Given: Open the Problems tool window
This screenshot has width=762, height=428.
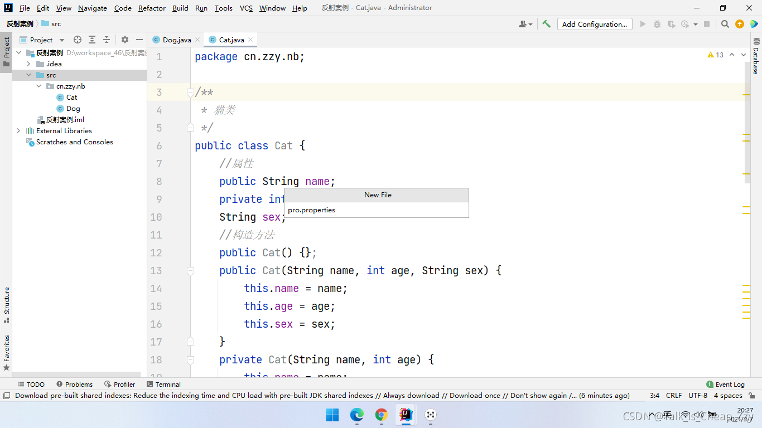Looking at the screenshot, I should (74, 384).
